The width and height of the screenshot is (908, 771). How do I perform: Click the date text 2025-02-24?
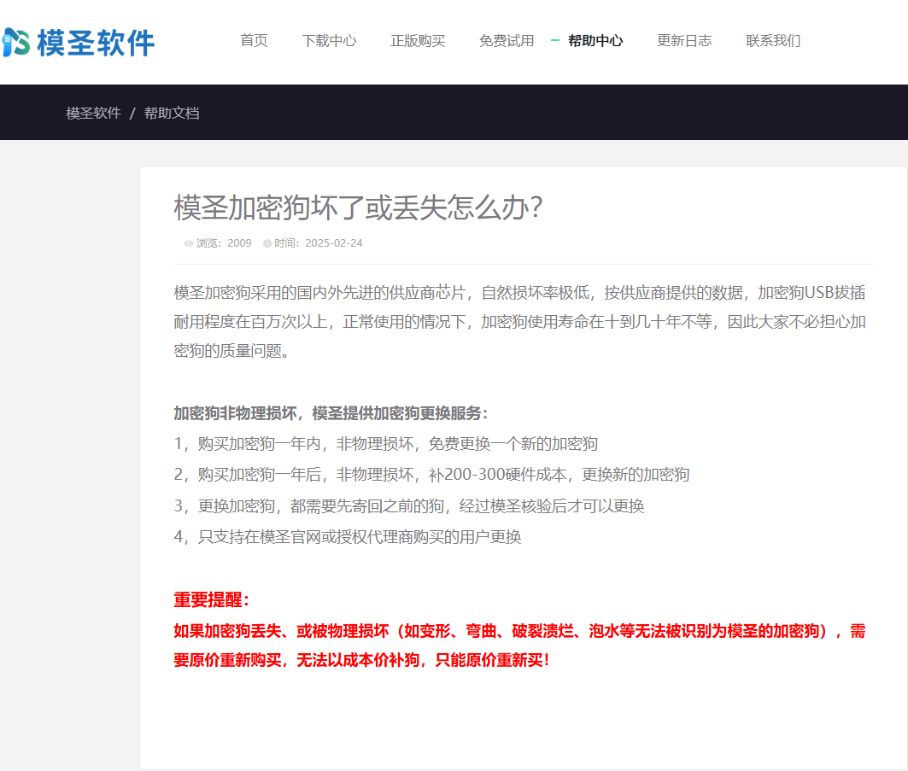[x=333, y=243]
